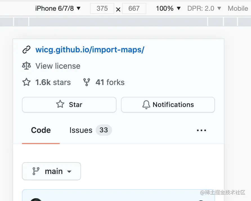Open the wicg.github.io/import-maps/ link
Viewport: 251px width, 201px height.
90,50
